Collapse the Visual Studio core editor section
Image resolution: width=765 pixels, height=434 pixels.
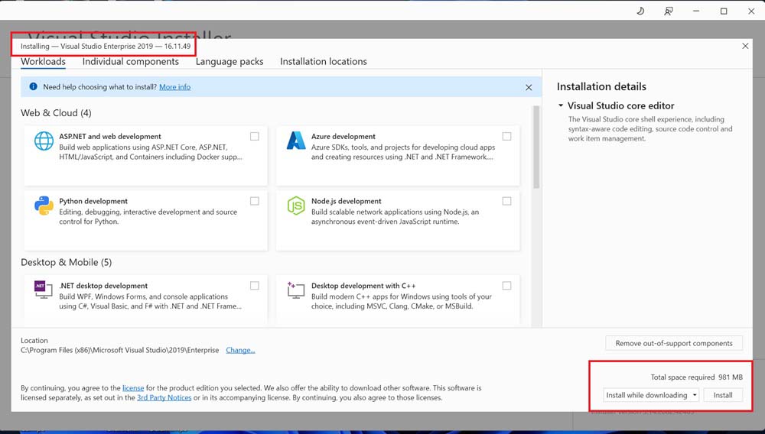561,106
